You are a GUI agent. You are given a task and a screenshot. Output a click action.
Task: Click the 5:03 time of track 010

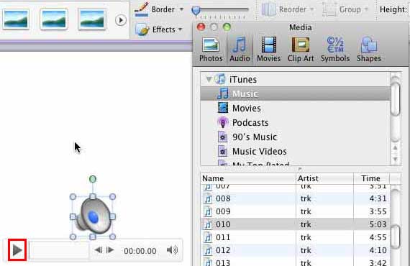coord(378,224)
